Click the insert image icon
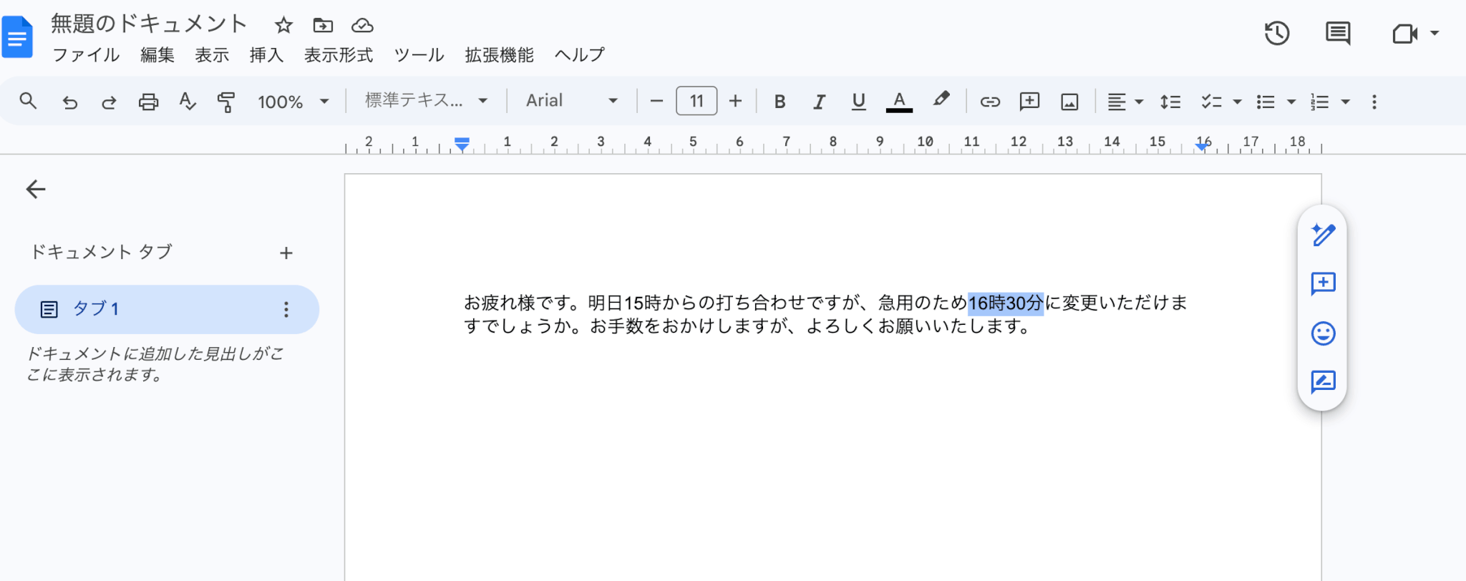The image size is (1466, 581). point(1069,102)
